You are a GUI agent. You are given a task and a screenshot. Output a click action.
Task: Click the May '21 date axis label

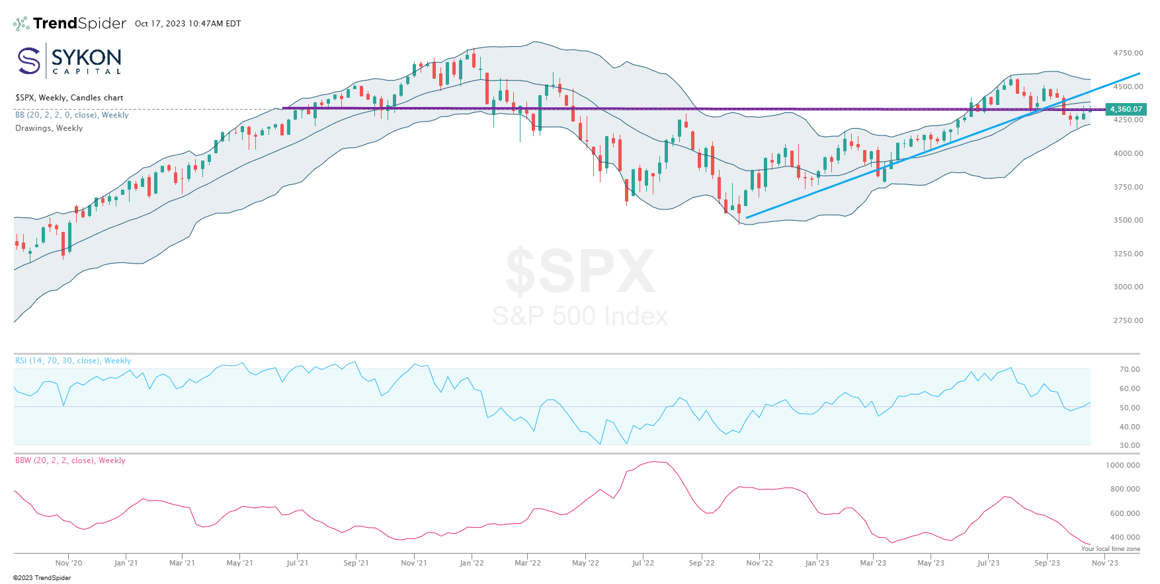(x=239, y=563)
